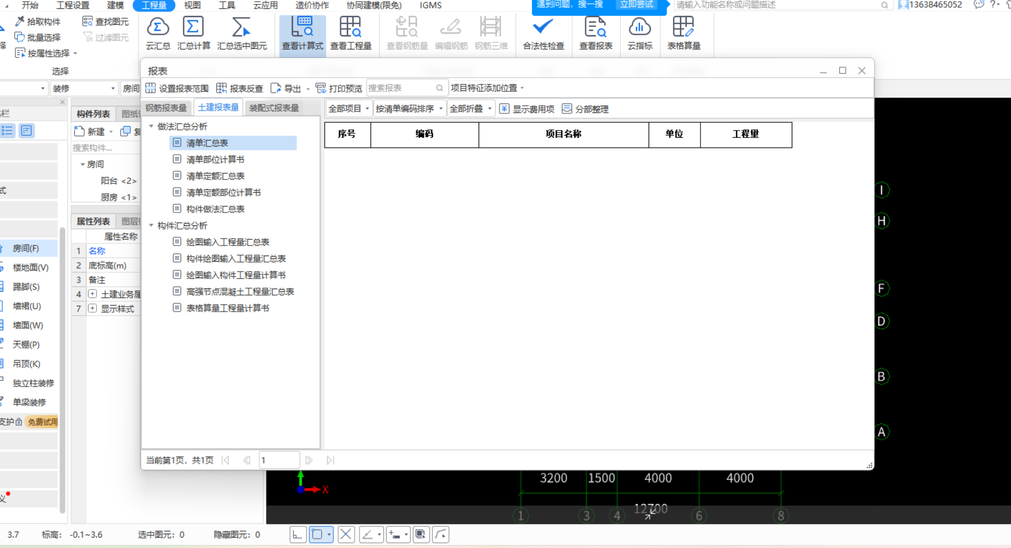The image size is (1011, 548).
Task: Click the orthogonal snap icon in status bar
Action: click(x=298, y=534)
